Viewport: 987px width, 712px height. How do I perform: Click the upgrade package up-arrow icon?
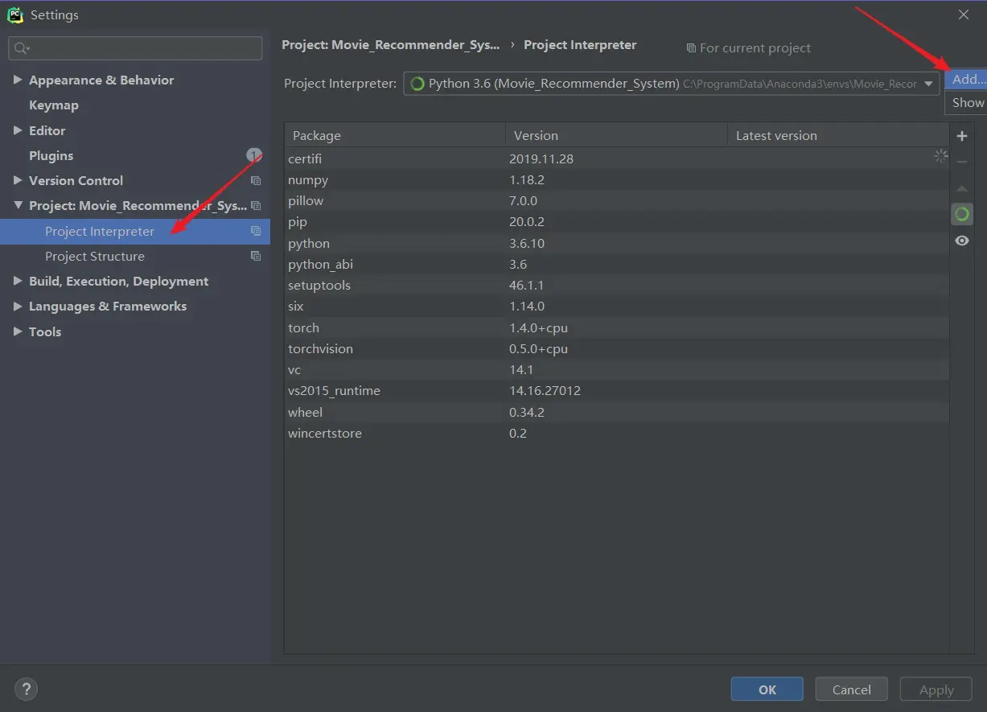[961, 188]
